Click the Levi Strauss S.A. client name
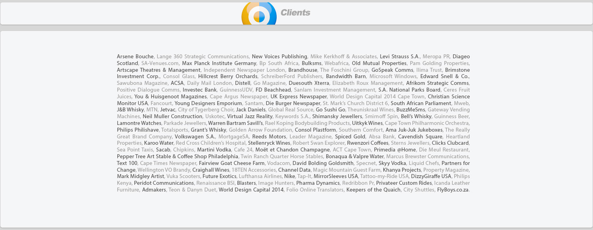The image size is (593, 230). coord(399,57)
